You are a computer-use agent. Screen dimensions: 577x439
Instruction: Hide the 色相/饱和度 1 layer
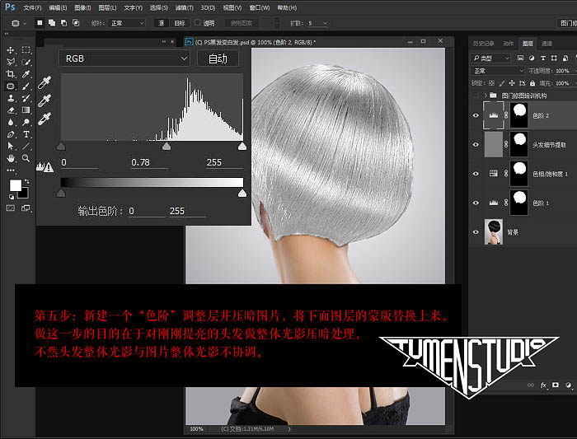tap(476, 174)
